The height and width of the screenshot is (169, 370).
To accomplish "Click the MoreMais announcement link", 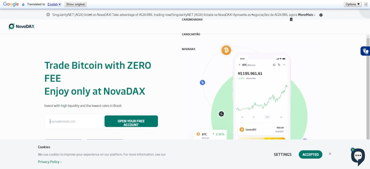I will click(x=306, y=15).
